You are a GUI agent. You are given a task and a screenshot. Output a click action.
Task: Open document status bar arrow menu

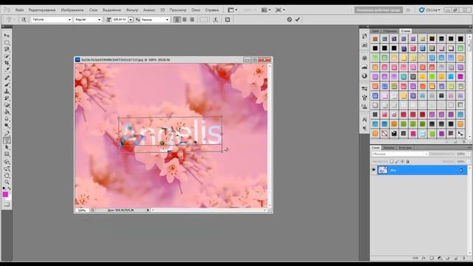tap(148, 210)
